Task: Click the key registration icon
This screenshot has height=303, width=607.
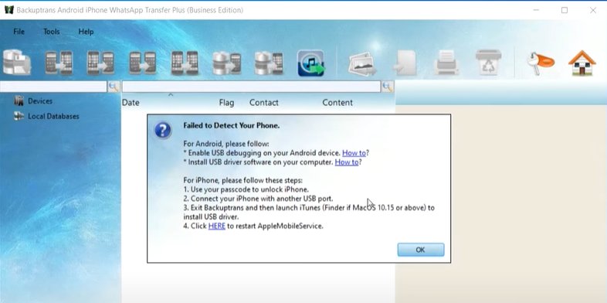Action: [x=541, y=63]
